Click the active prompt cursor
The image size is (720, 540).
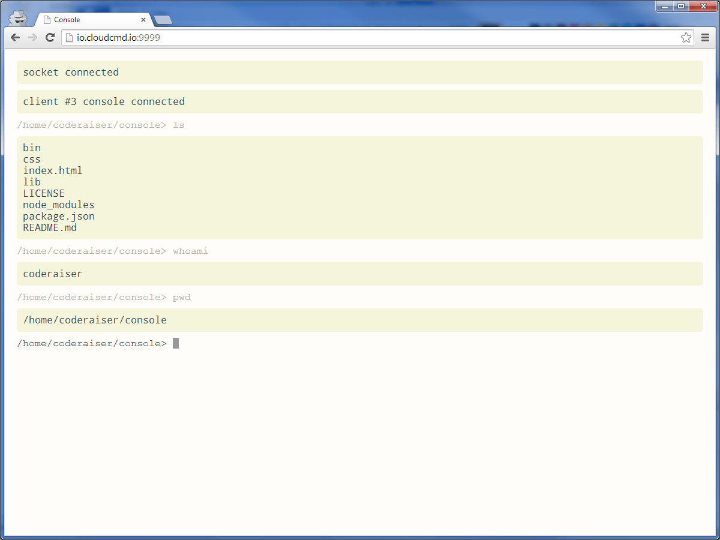tap(176, 343)
